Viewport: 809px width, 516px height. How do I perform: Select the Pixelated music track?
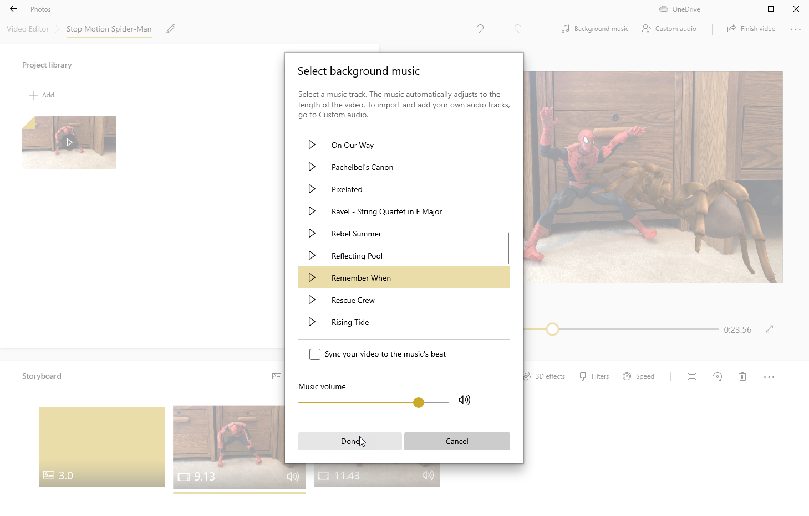[x=404, y=189]
